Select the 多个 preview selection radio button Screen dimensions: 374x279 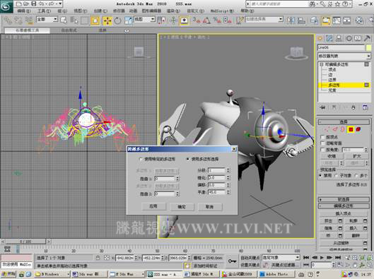click(x=356, y=176)
